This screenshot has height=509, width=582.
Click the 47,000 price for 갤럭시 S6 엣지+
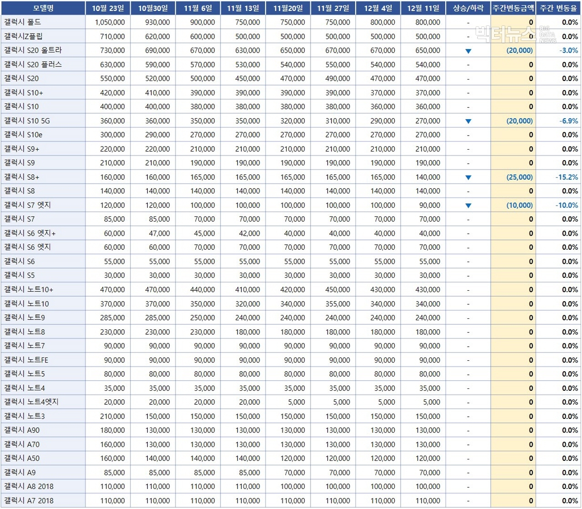[x=159, y=234]
